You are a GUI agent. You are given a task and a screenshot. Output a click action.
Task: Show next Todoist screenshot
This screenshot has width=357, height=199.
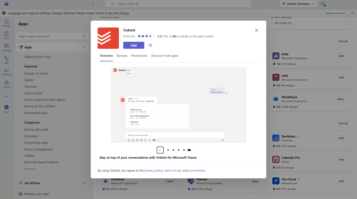tap(197, 150)
